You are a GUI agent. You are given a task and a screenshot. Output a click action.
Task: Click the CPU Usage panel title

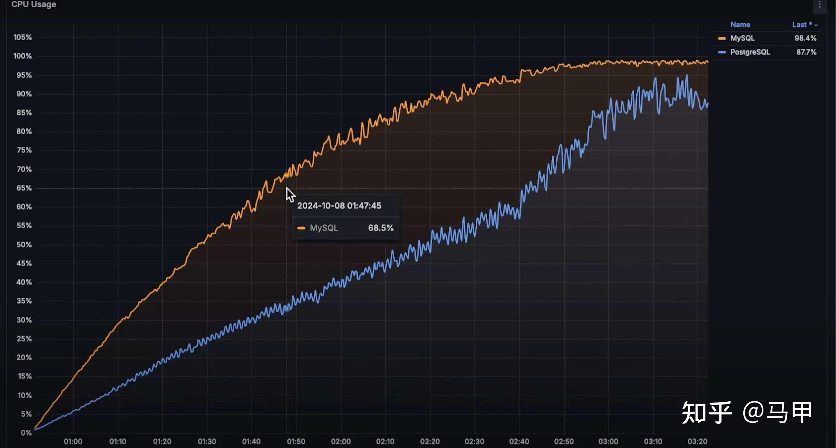pos(34,5)
